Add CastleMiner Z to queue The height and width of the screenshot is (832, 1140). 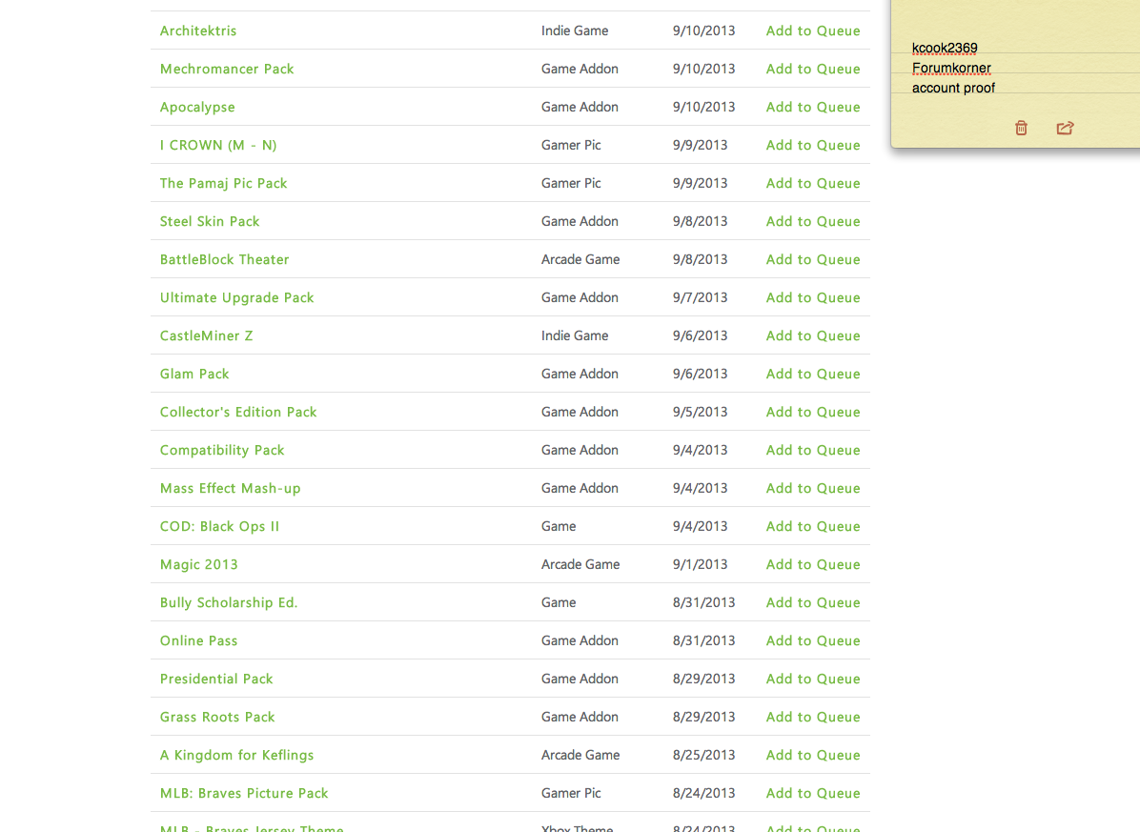[x=813, y=335]
